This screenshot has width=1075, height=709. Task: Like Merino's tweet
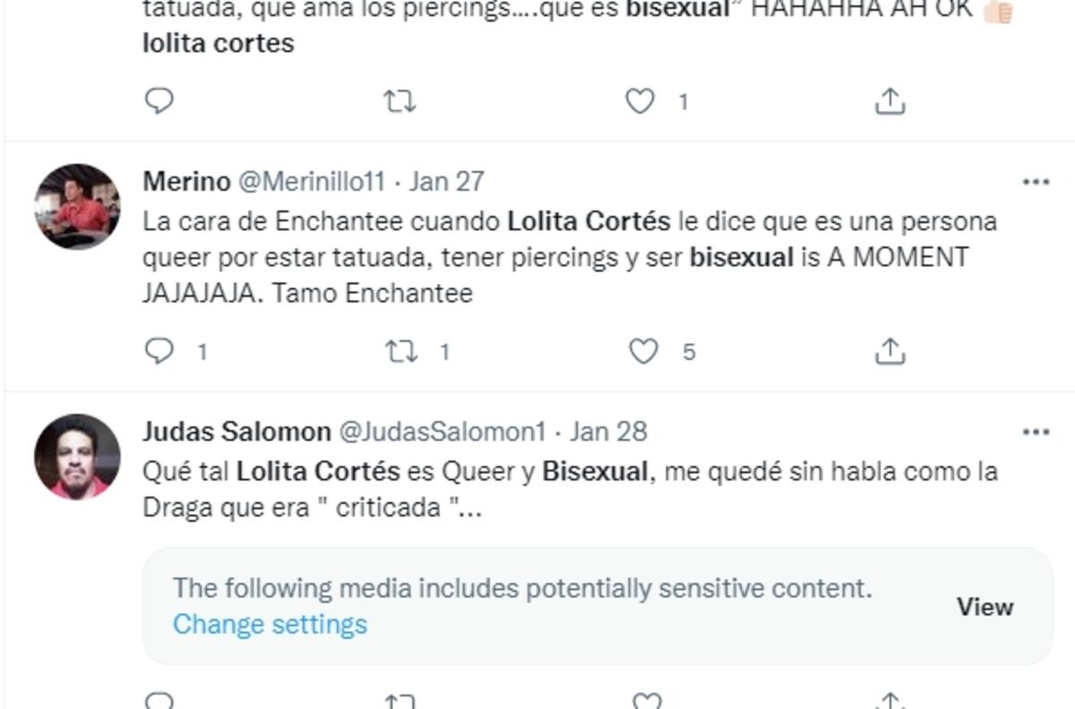pyautogui.click(x=642, y=351)
